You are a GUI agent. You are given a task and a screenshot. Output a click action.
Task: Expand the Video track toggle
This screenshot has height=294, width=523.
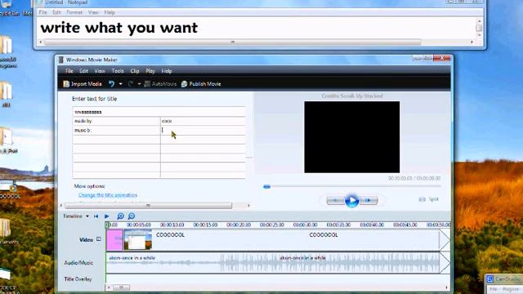coord(99,239)
